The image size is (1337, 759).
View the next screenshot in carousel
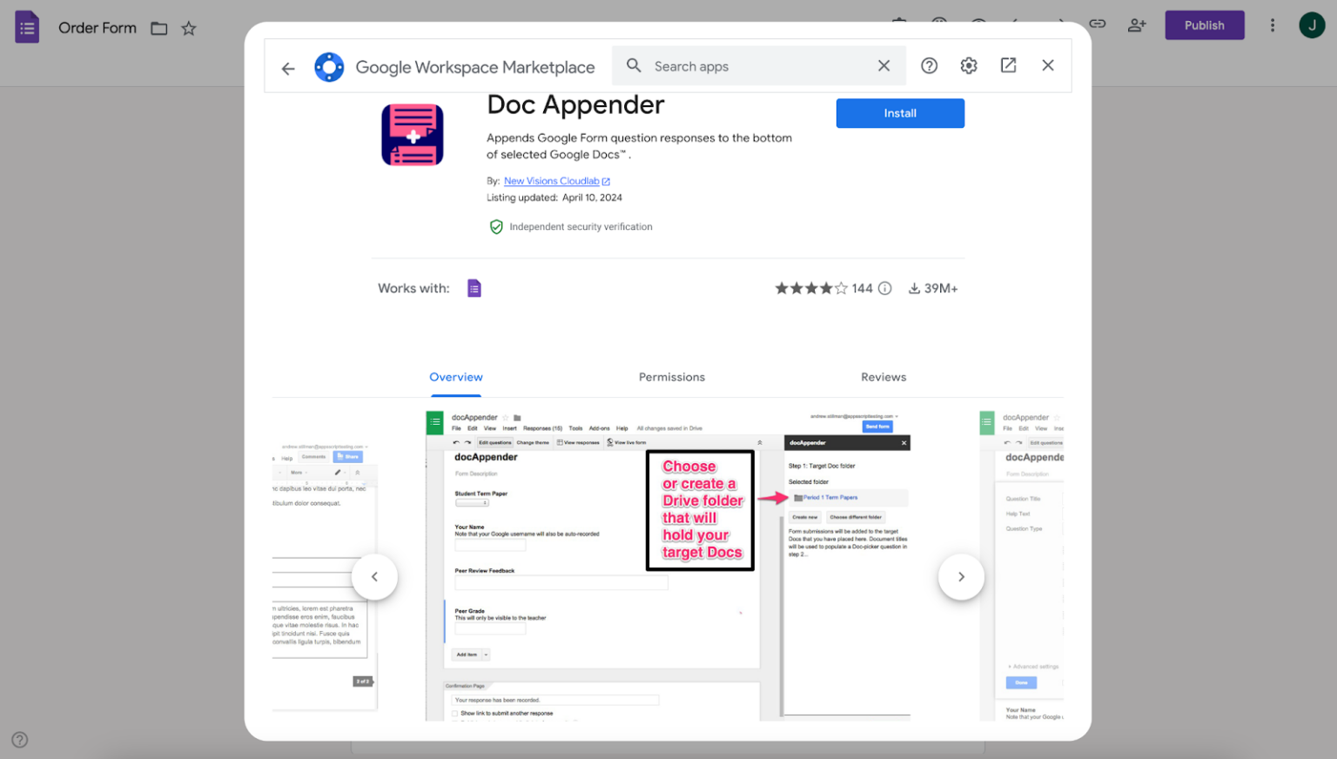coord(961,576)
